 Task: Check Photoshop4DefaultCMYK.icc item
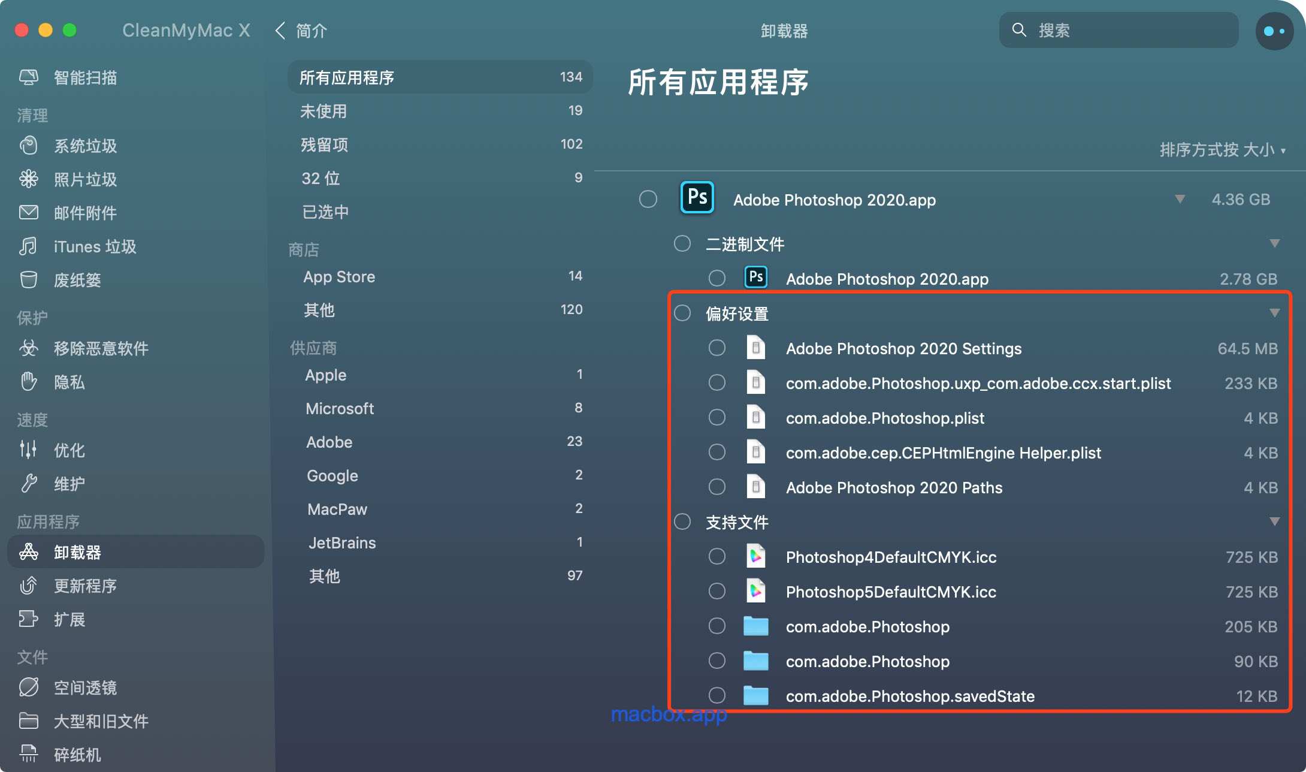click(717, 556)
